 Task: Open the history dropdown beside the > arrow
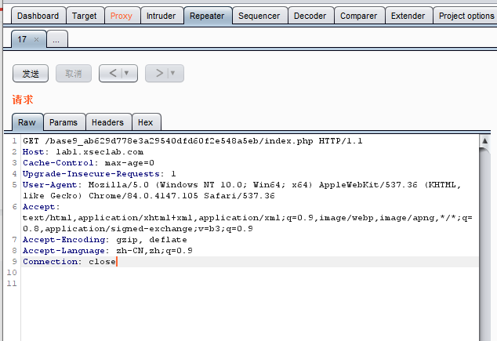click(173, 73)
